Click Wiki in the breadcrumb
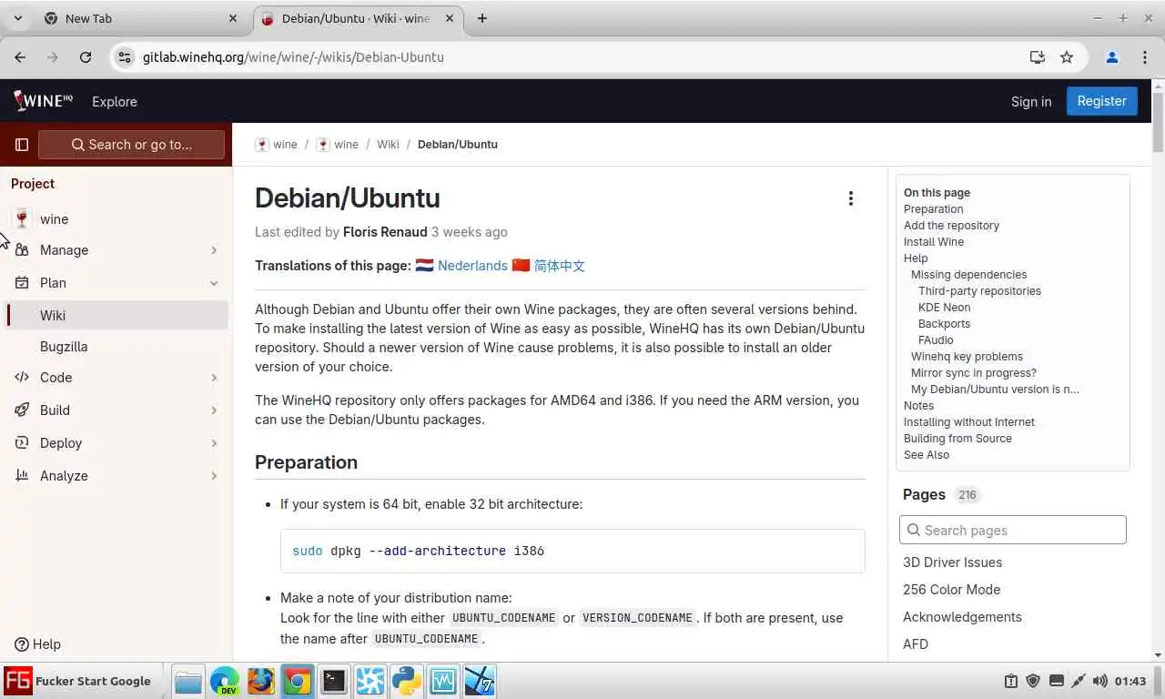 click(x=389, y=145)
